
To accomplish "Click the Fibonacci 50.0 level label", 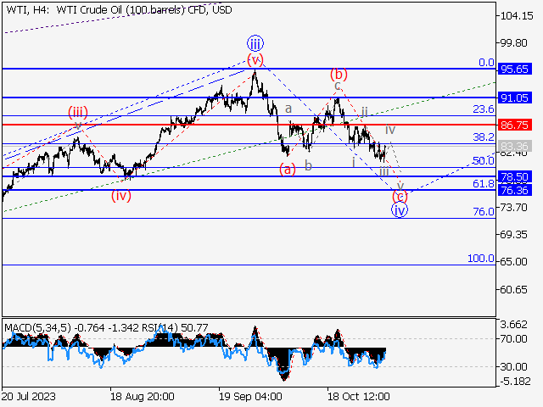I will click(484, 160).
